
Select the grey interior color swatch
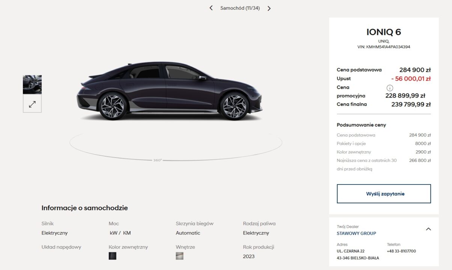tap(179, 256)
